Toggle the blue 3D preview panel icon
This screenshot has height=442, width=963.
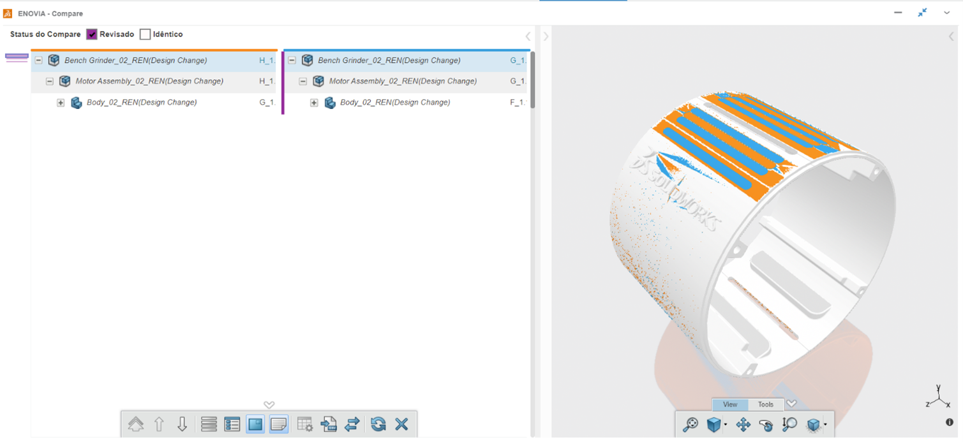pos(255,424)
